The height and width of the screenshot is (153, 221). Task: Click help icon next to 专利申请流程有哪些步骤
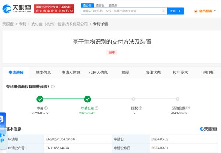coord(53,87)
